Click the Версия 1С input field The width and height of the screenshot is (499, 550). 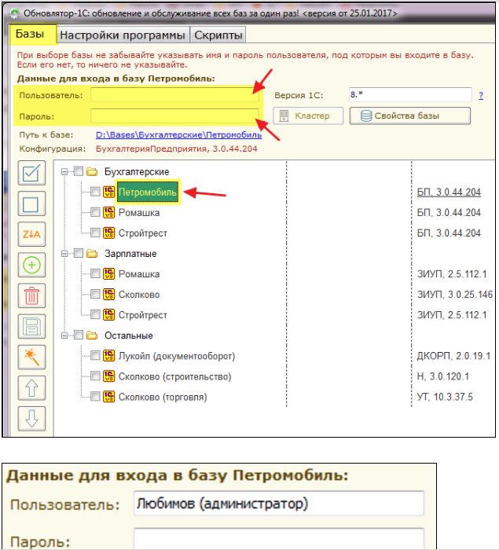[x=410, y=95]
